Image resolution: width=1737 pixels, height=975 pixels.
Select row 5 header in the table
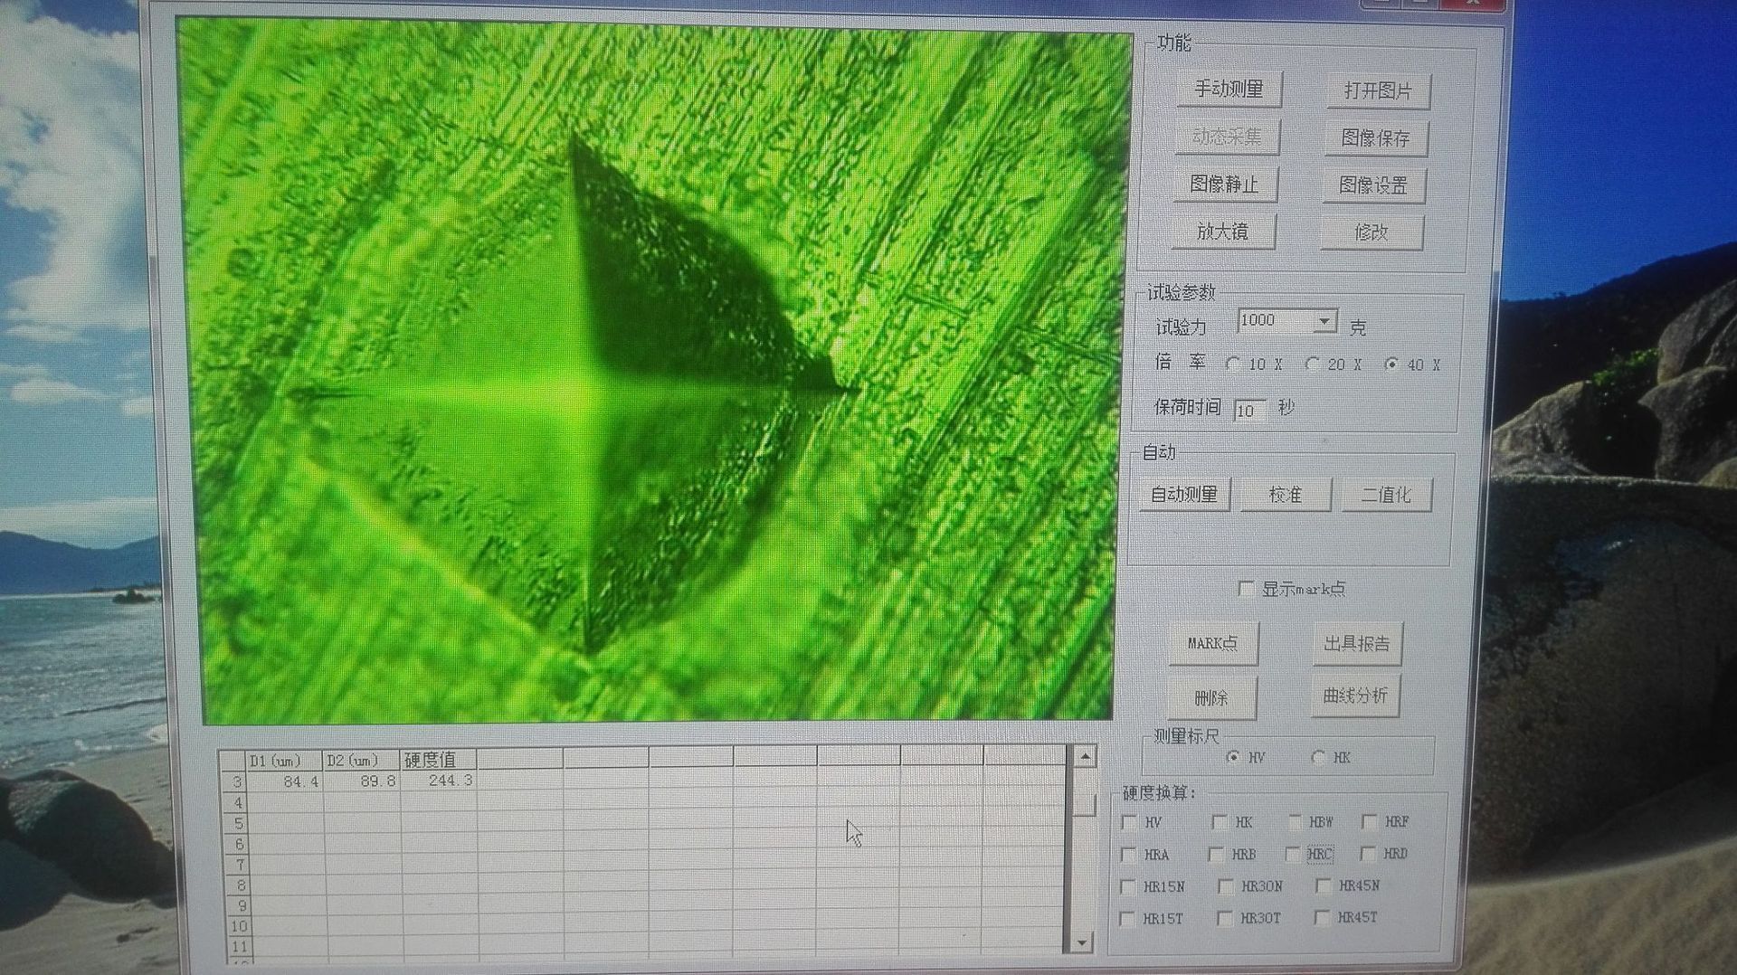[x=236, y=823]
